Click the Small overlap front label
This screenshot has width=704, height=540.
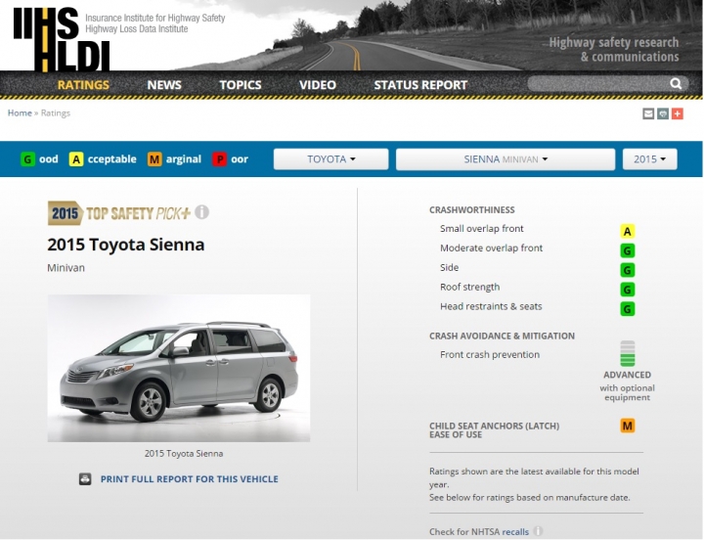point(482,229)
